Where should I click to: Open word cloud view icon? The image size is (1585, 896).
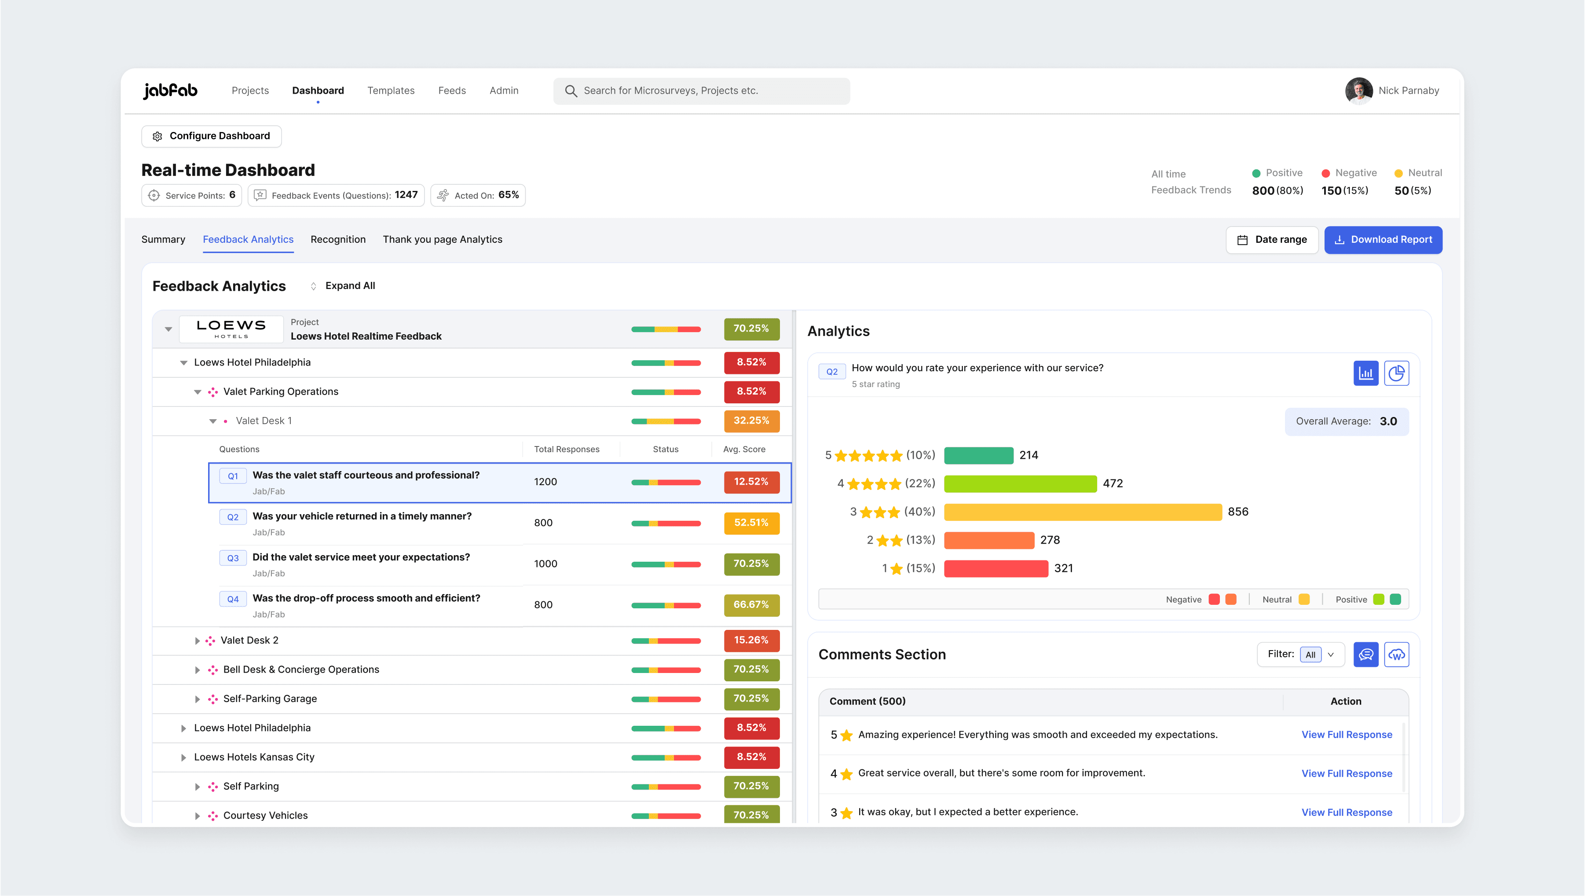[x=1396, y=654]
